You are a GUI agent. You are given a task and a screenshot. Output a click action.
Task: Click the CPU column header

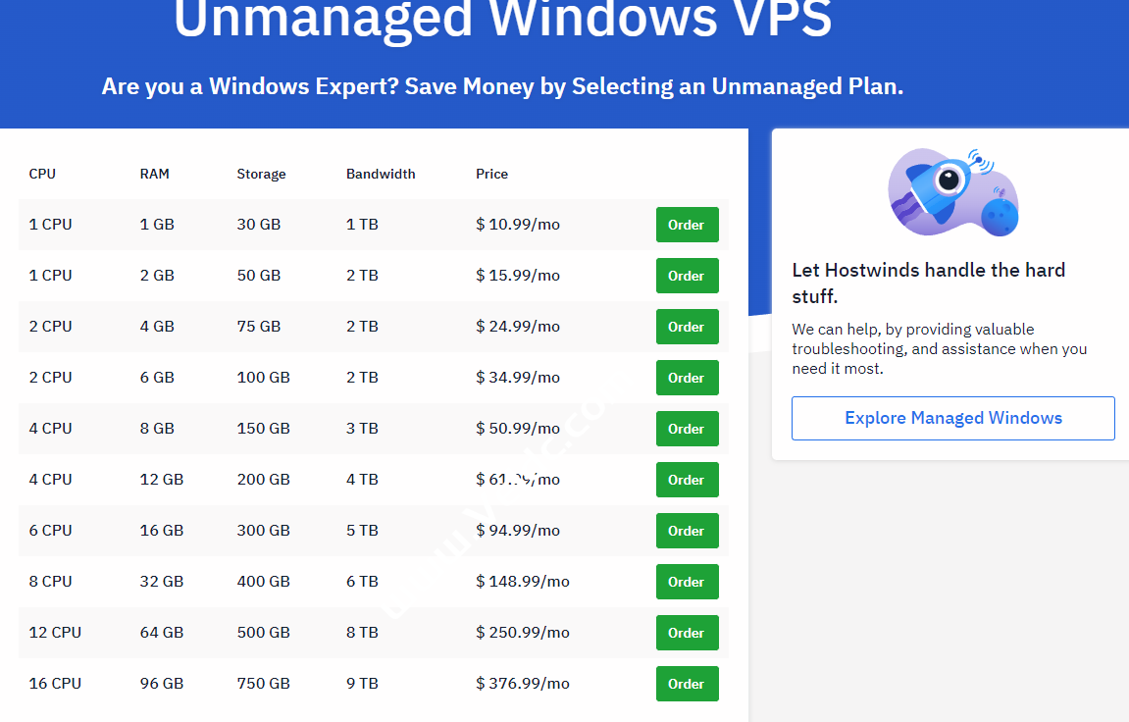(x=41, y=174)
